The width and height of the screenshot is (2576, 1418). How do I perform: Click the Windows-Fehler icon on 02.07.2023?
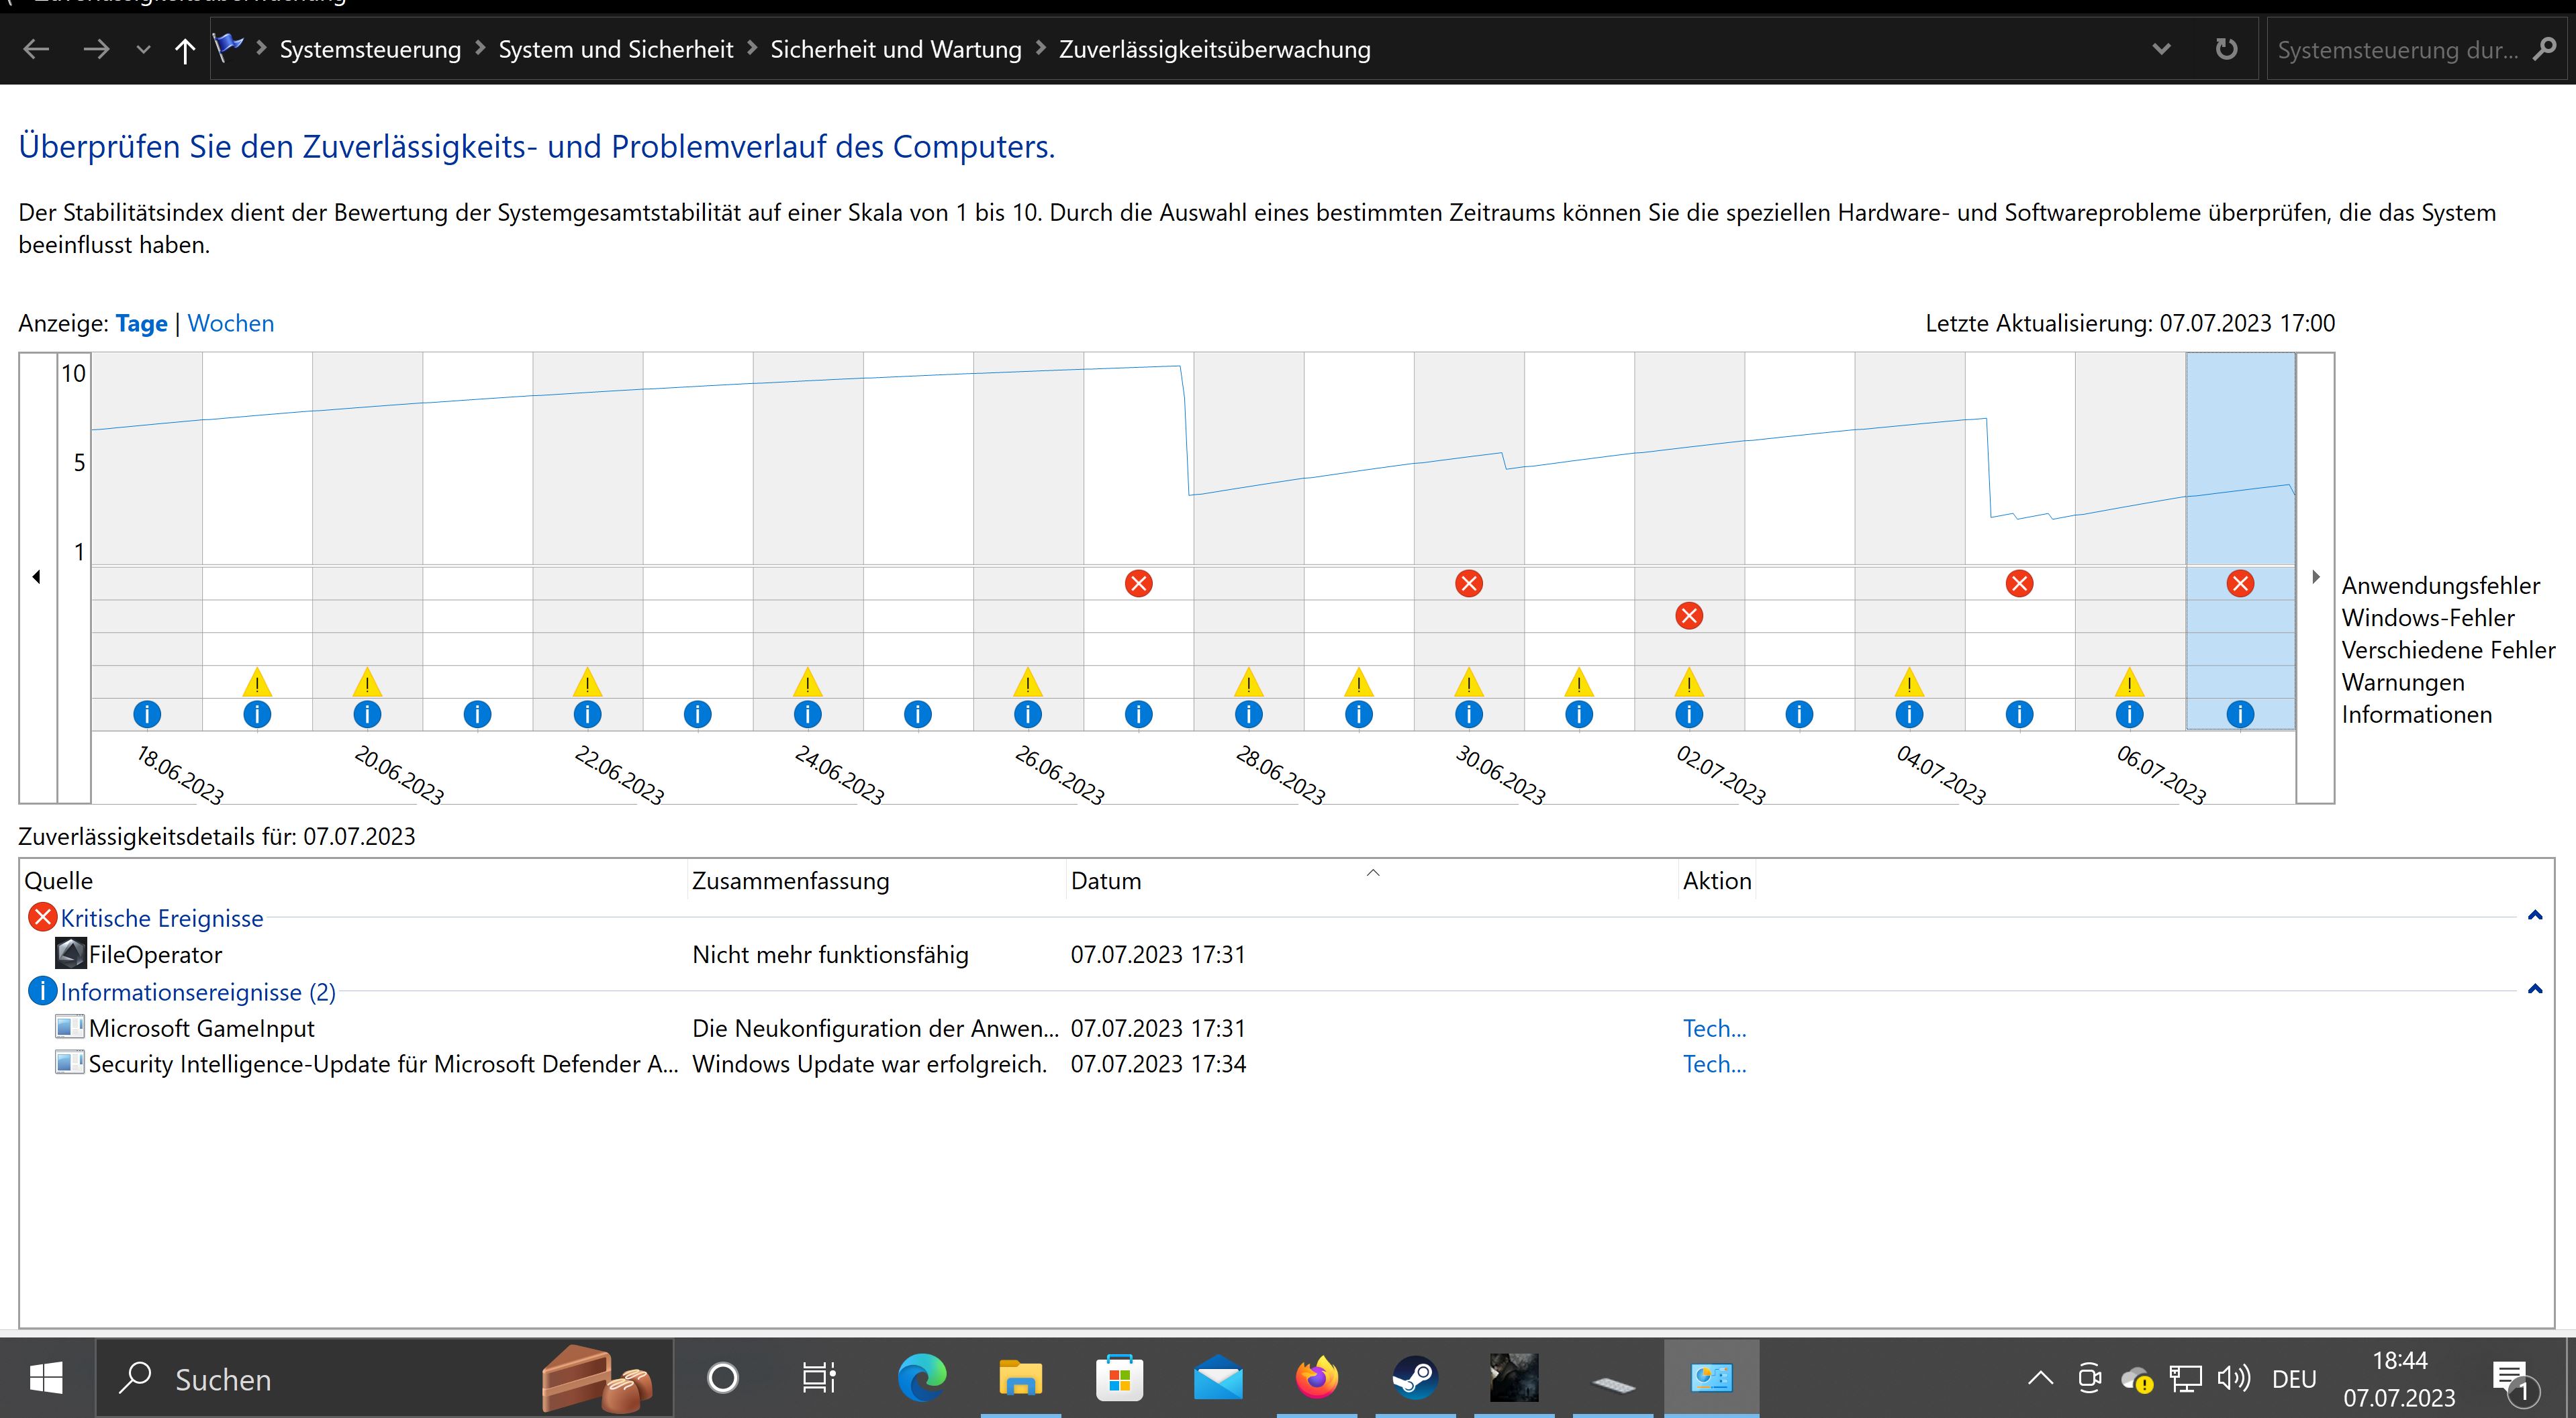[x=1689, y=615]
